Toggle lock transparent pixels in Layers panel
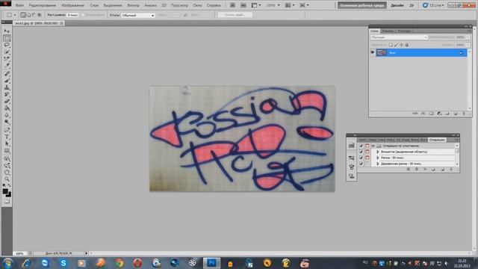The width and height of the screenshot is (478, 269). click(391, 45)
